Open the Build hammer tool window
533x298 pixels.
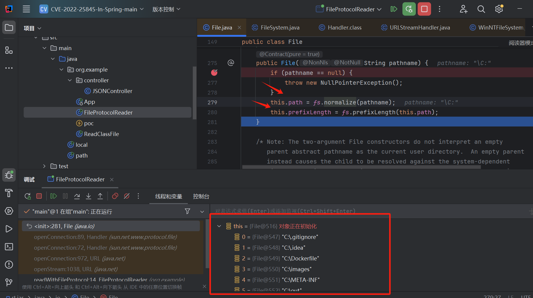tap(9, 193)
